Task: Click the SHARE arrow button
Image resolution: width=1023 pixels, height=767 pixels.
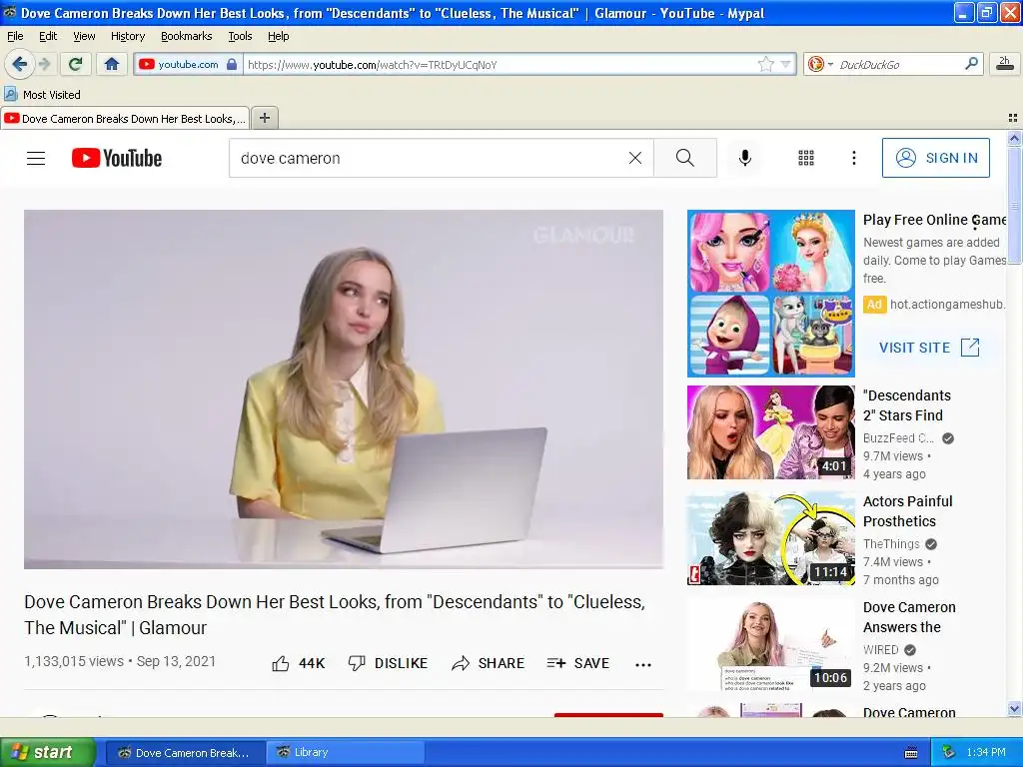Action: (x=488, y=663)
